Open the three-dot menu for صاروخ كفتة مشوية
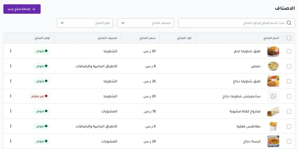Screen dimensions: 298x149 pyautogui.click(x=11, y=111)
